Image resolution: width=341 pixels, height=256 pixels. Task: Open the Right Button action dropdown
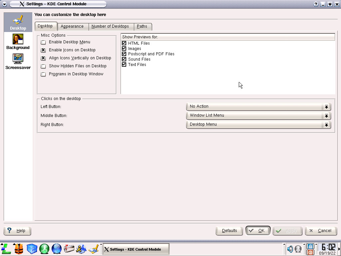coord(258,125)
